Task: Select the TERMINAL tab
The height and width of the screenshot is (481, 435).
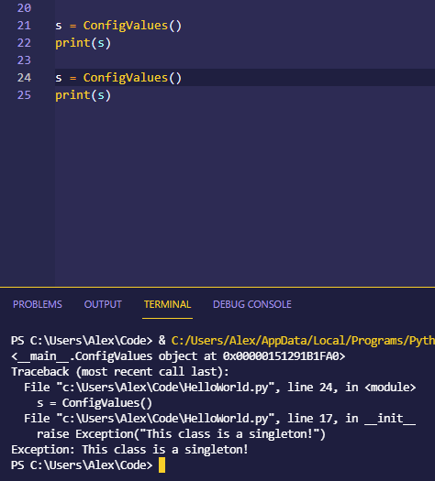Action: coord(167,304)
